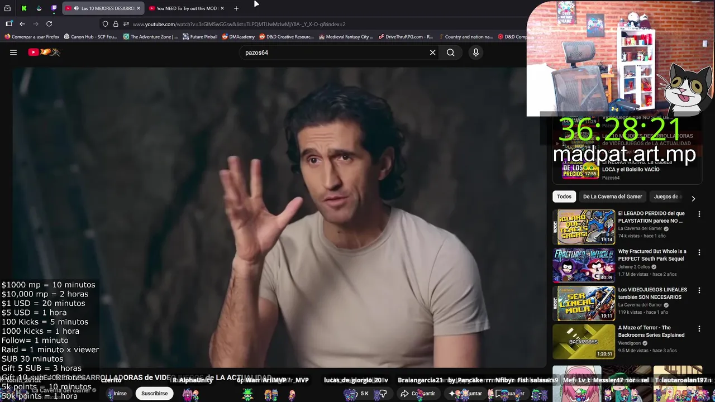Run search with the magnifier icon
This screenshot has width=715, height=402.
pos(451,52)
